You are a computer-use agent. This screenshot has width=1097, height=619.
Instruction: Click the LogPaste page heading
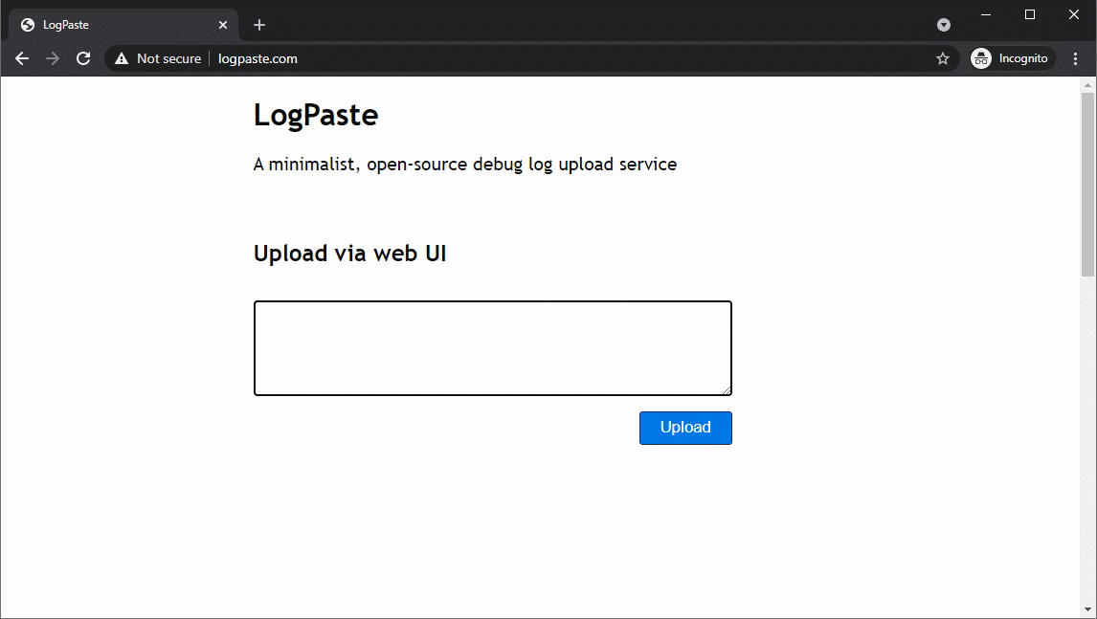316,116
